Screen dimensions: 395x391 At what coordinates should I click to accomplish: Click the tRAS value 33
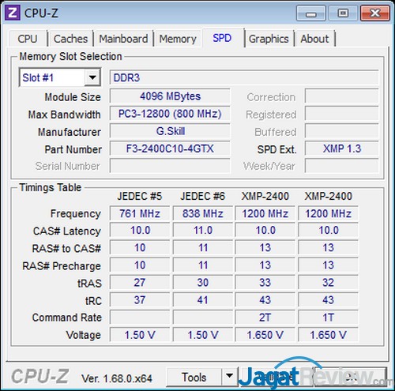click(x=265, y=283)
